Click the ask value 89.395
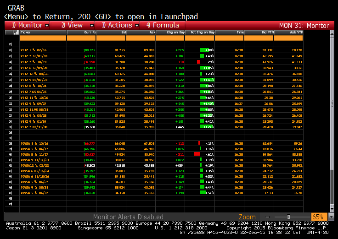The height and width of the screenshot is (239, 338). click(x=149, y=50)
